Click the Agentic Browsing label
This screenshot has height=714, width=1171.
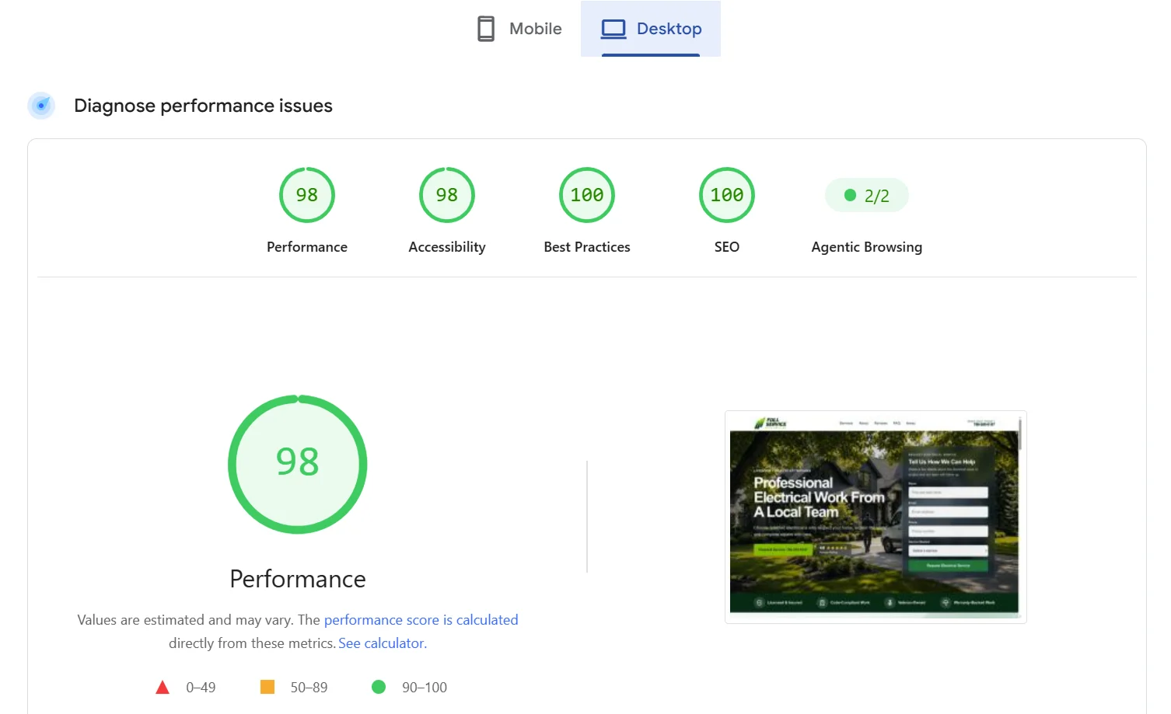[x=867, y=247]
